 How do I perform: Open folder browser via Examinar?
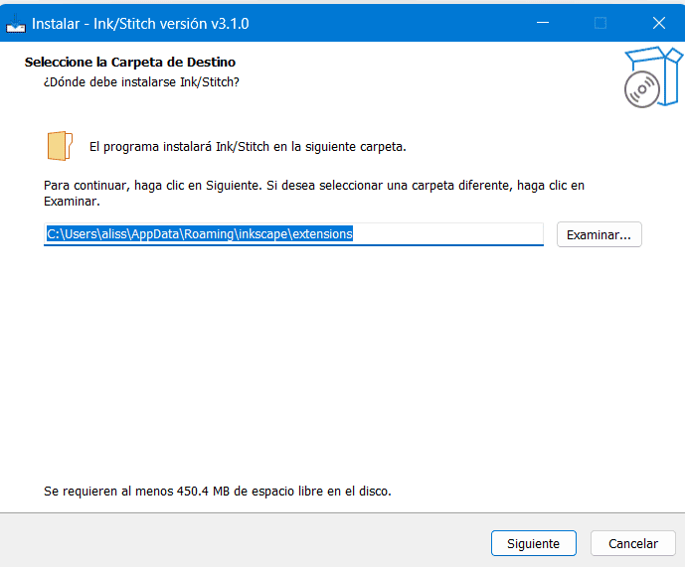pyautogui.click(x=599, y=234)
